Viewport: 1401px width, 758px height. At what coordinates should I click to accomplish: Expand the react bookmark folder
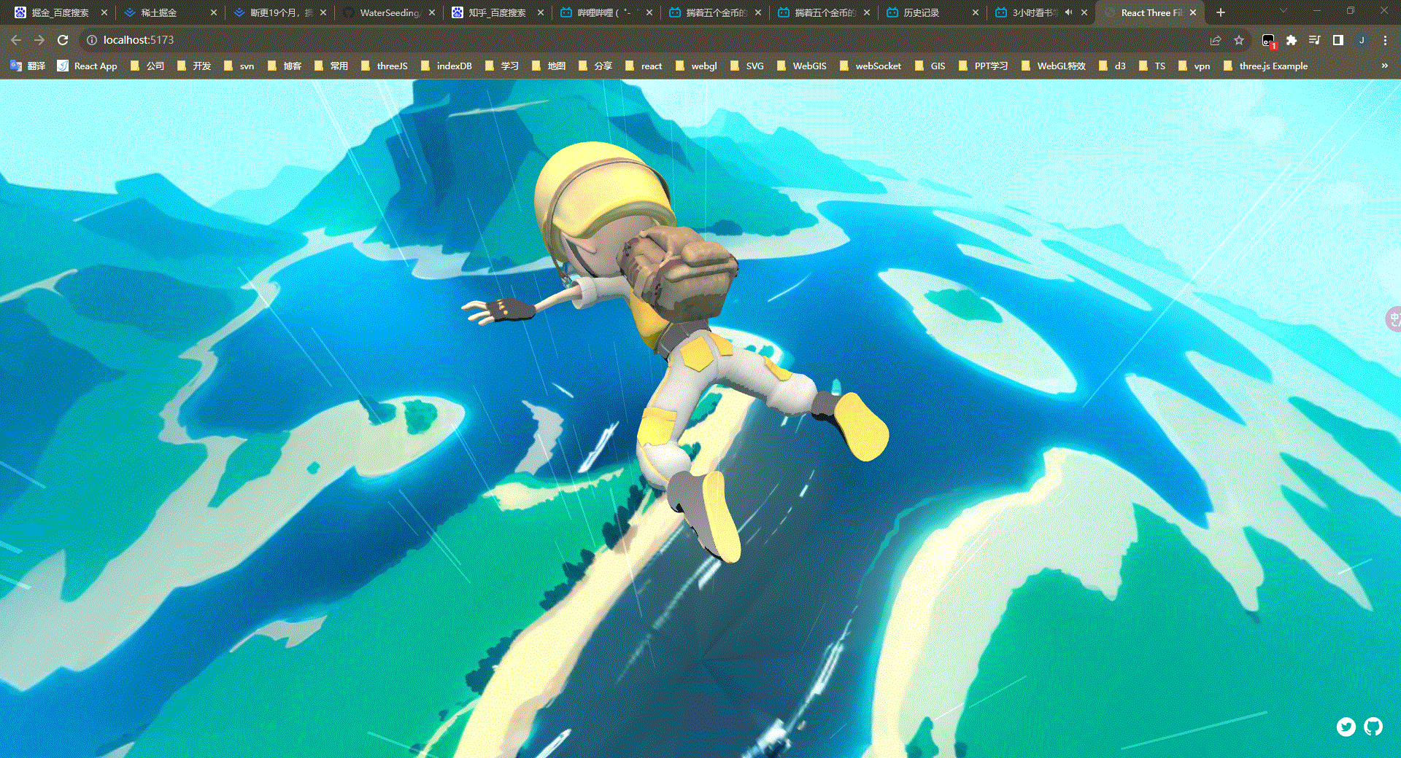coord(644,66)
